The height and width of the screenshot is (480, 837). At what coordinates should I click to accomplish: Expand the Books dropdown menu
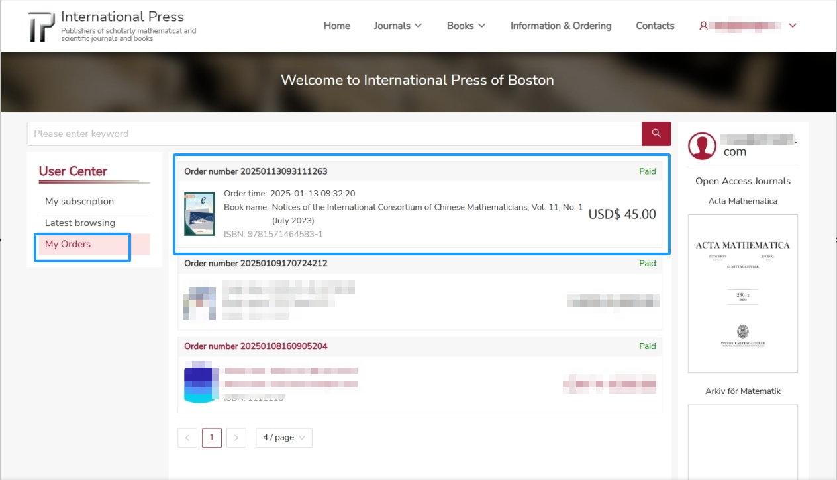tap(466, 26)
